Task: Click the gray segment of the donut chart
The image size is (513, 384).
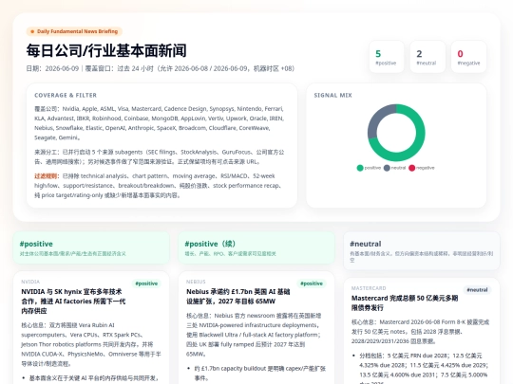Action: pyautogui.click(x=375, y=120)
